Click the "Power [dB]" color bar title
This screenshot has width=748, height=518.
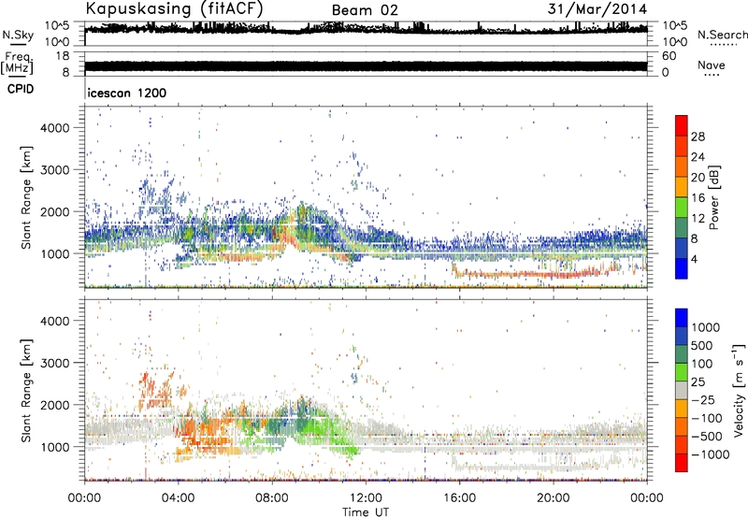pyautogui.click(x=714, y=197)
